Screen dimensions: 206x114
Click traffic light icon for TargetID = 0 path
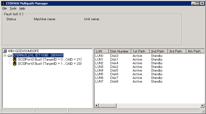(15, 60)
